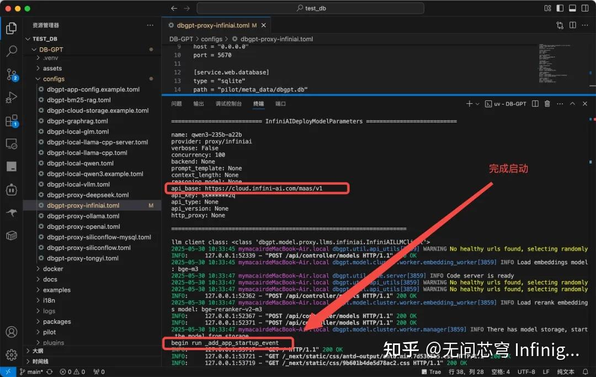Viewport: 596px width, 377px height.
Task: Open the Accounts icon in the activity bar
Action: pyautogui.click(x=11, y=332)
